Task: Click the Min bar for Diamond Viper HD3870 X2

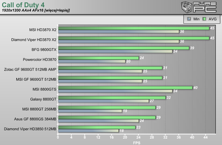Action: 119,41
